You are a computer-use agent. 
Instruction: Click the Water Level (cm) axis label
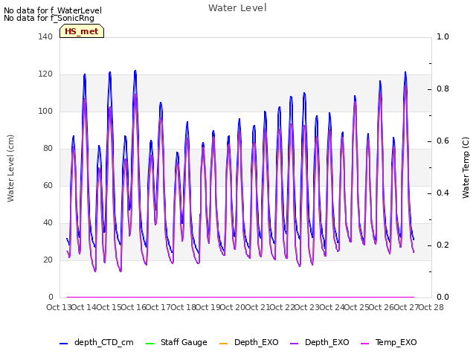point(10,168)
